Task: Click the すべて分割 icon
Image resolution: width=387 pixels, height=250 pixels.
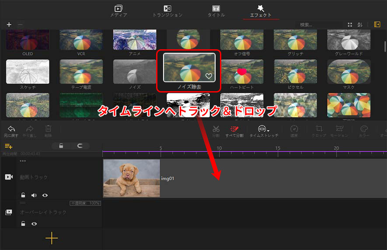Action: tap(234, 129)
